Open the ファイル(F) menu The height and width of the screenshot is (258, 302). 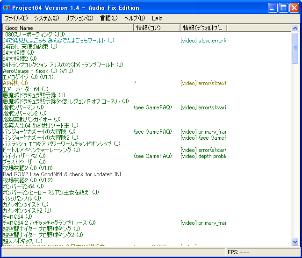pyautogui.click(x=16, y=18)
